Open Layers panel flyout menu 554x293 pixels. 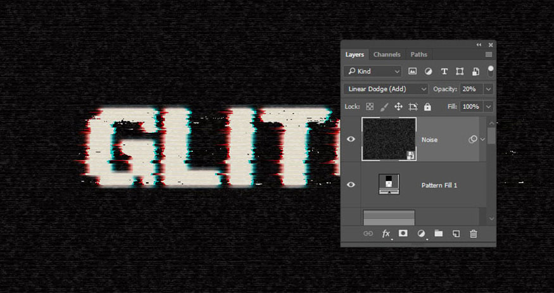tap(489, 54)
